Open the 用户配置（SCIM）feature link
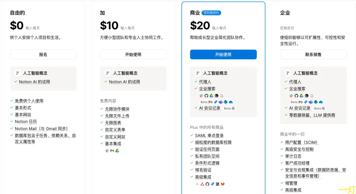356x194 pixels. tap(301, 143)
